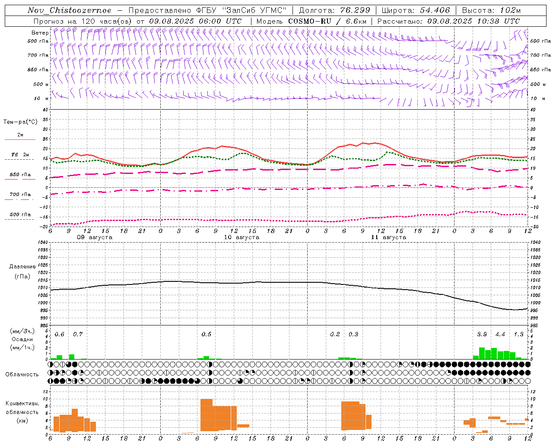This screenshot has width=553, height=442.
Task: Click the '11 августа' date label
Action: [x=388, y=237]
